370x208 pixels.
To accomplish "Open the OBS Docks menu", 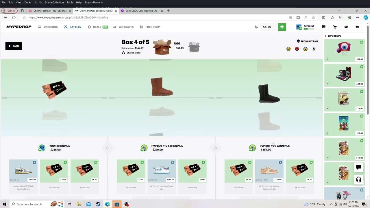I will 28,2.
